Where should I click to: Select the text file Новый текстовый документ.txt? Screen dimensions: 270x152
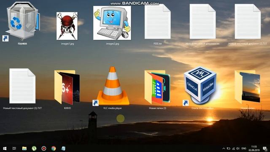point(202,22)
